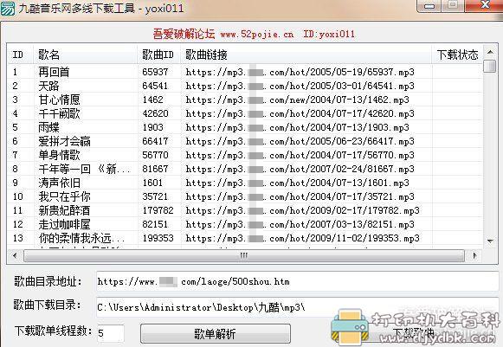Click song ID cell 64541
This screenshot has height=347, width=503.
[155, 86]
